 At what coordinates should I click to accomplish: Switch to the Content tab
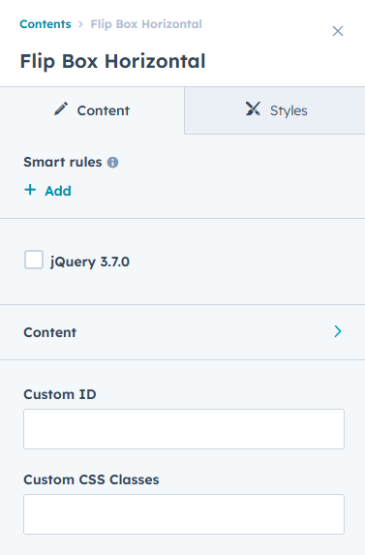coord(92,110)
